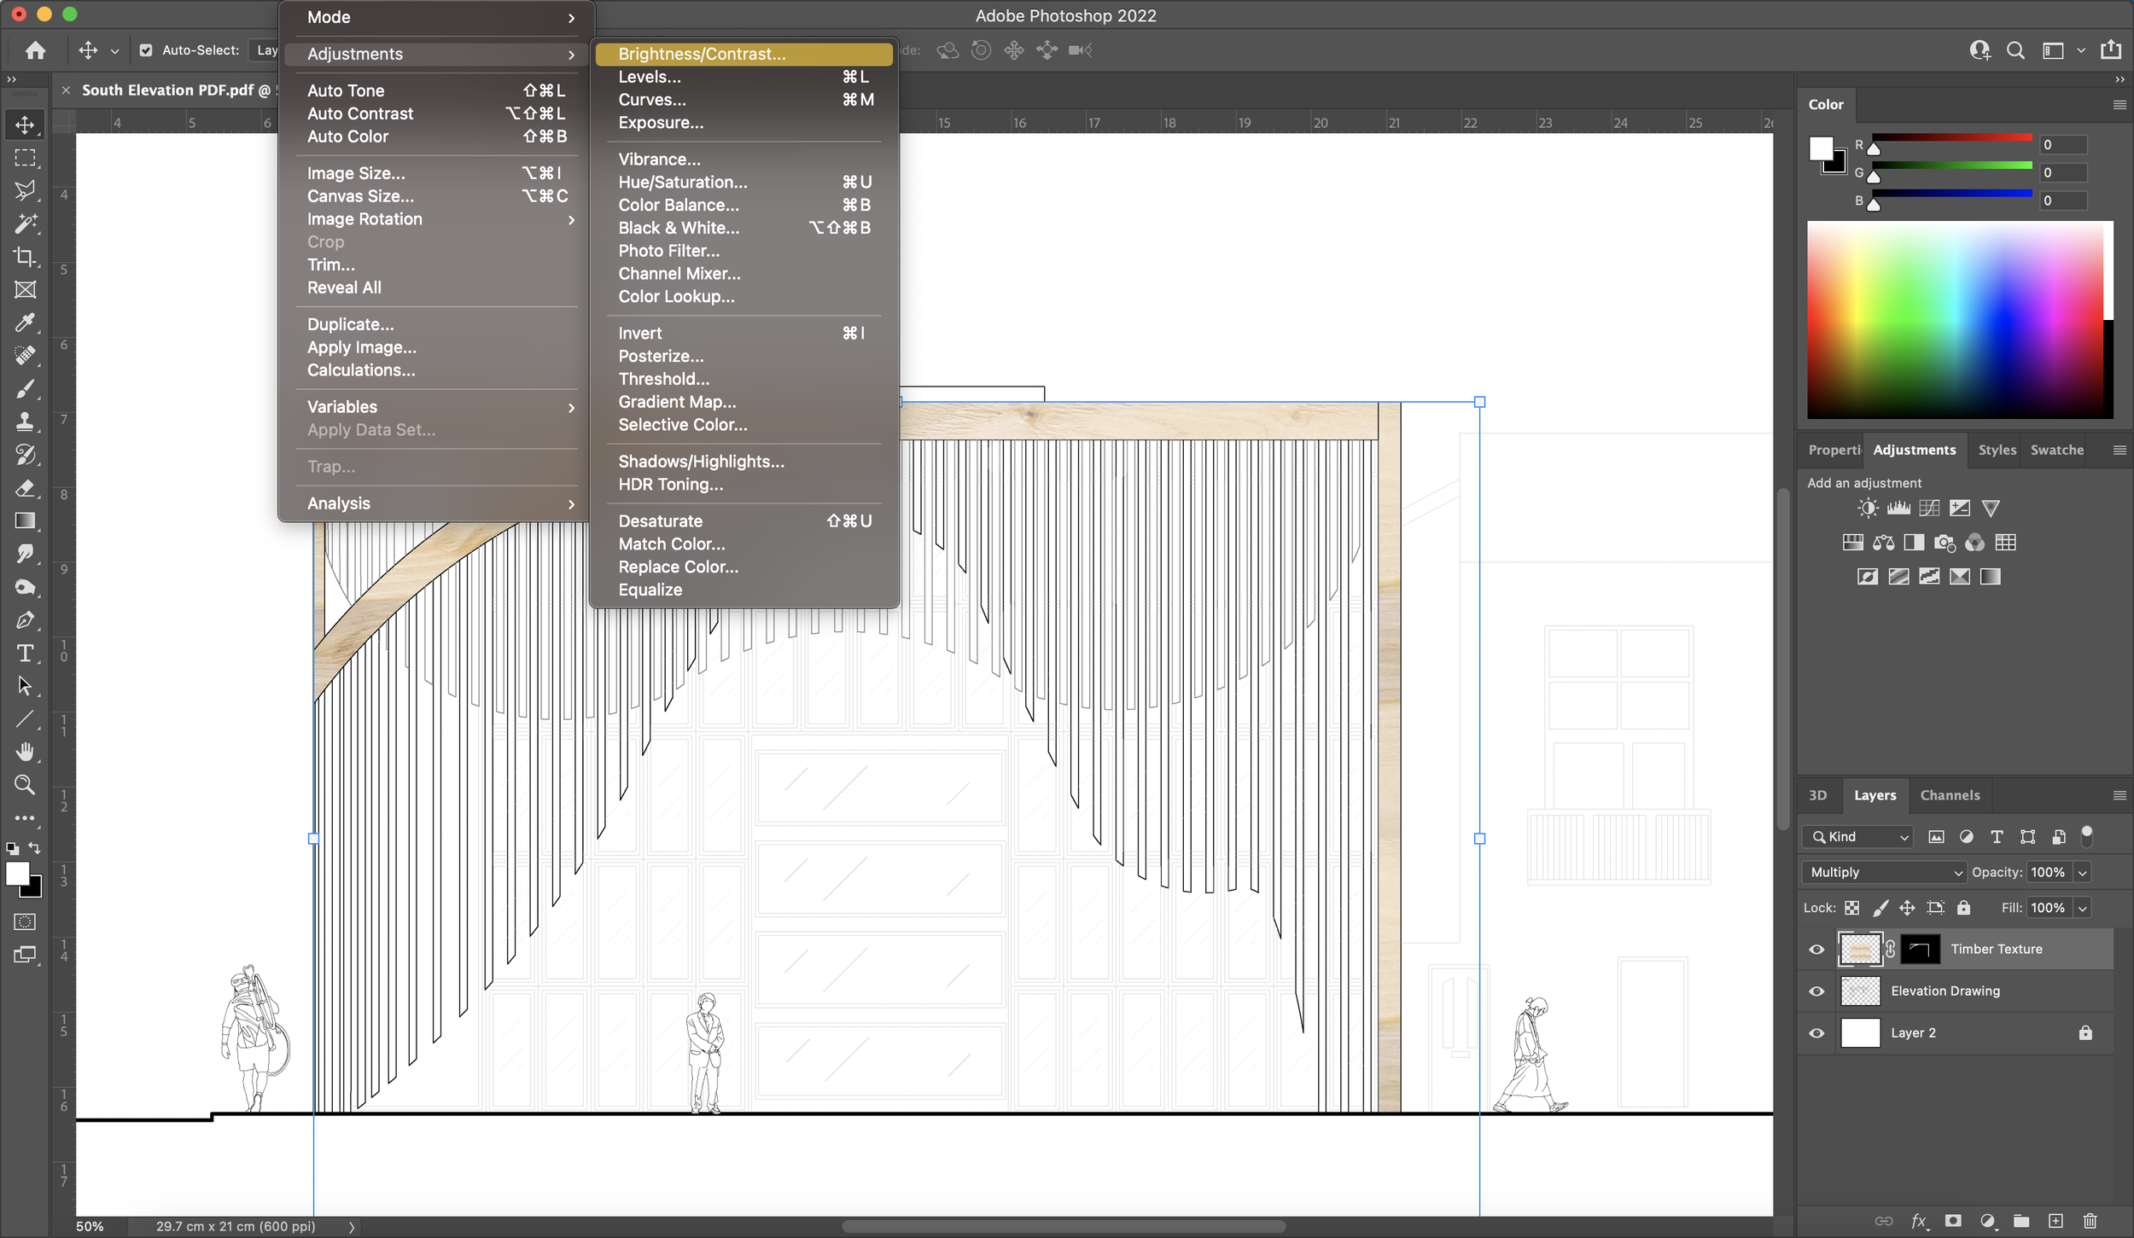Select the History Brush tool
Image resolution: width=2134 pixels, height=1238 pixels.
(x=25, y=455)
